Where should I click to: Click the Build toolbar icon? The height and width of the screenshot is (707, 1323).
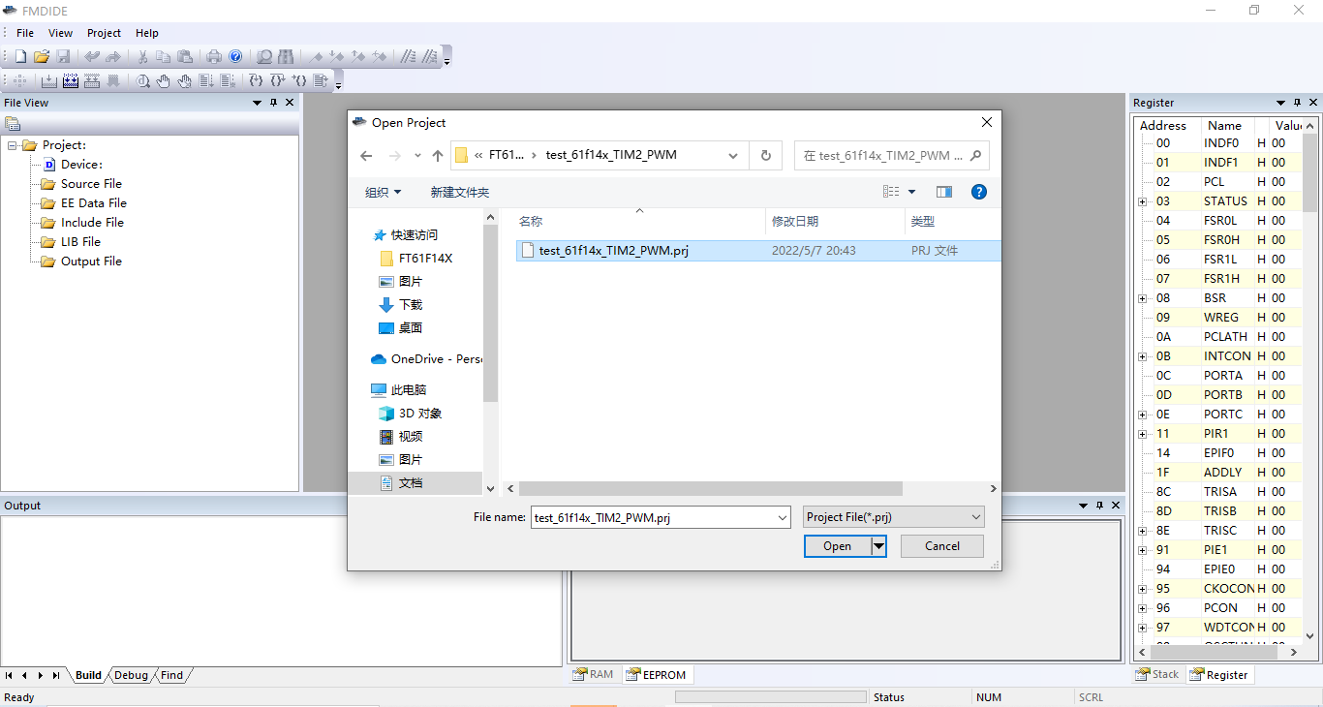(49, 81)
